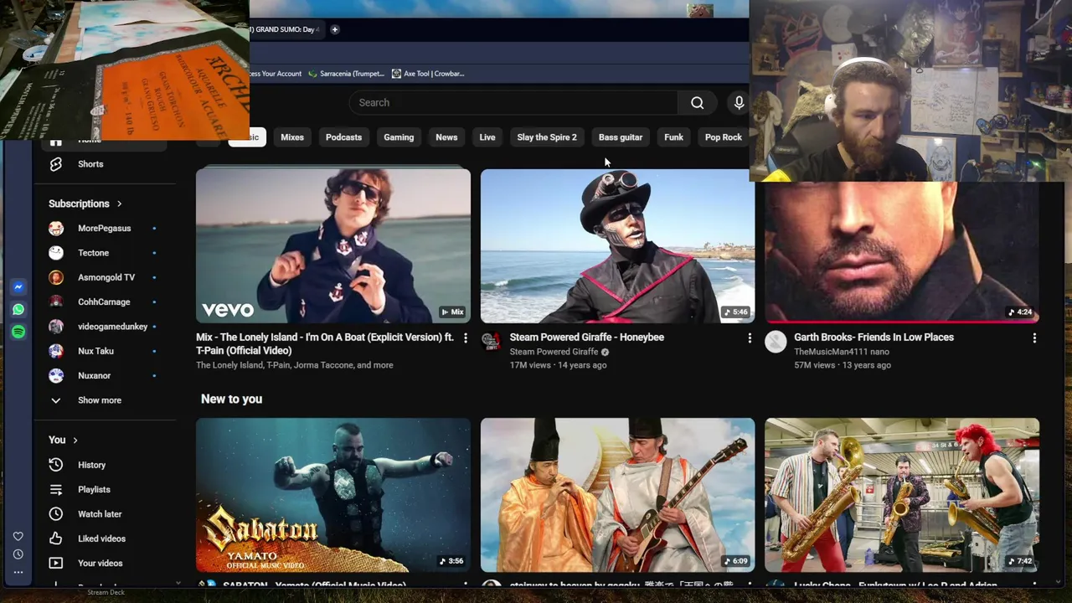Select the Live filter chip

click(487, 137)
